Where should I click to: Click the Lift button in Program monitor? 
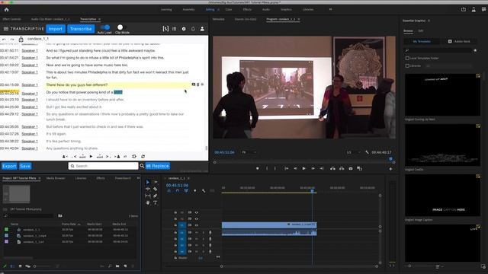click(332, 168)
